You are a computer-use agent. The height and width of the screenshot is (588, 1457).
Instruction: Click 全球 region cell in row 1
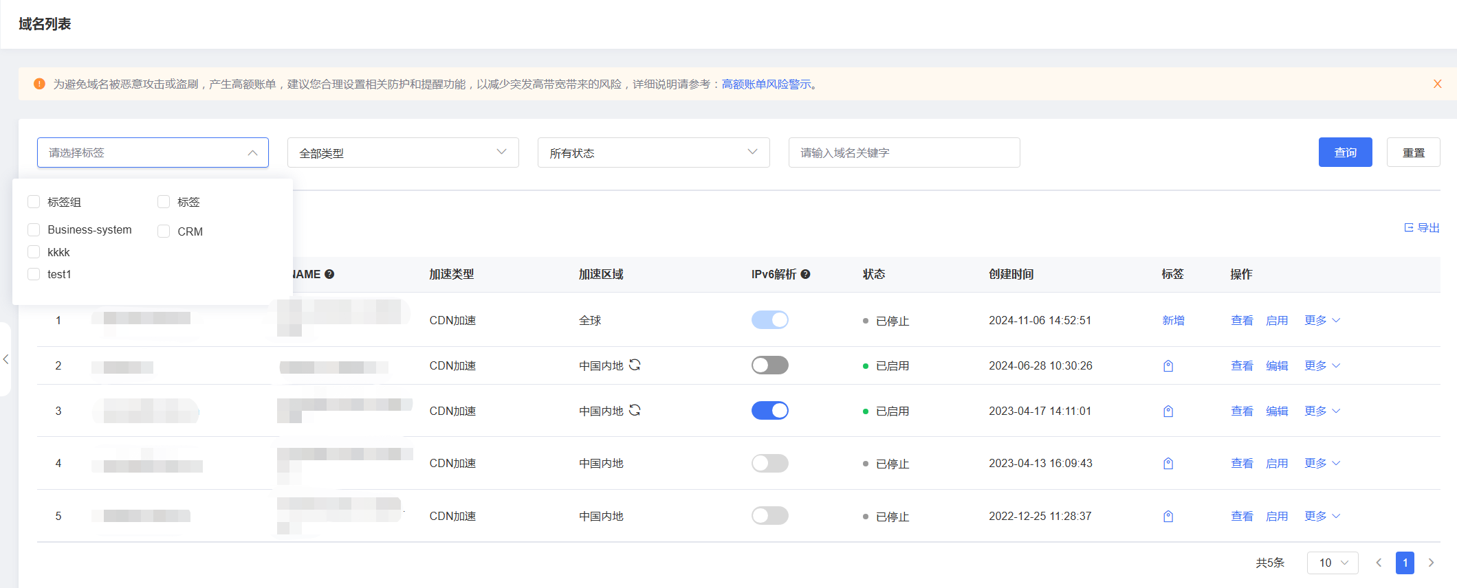(x=590, y=320)
